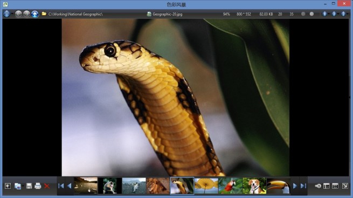Print the current image
This screenshot has width=353, height=198.
[x=38, y=186]
